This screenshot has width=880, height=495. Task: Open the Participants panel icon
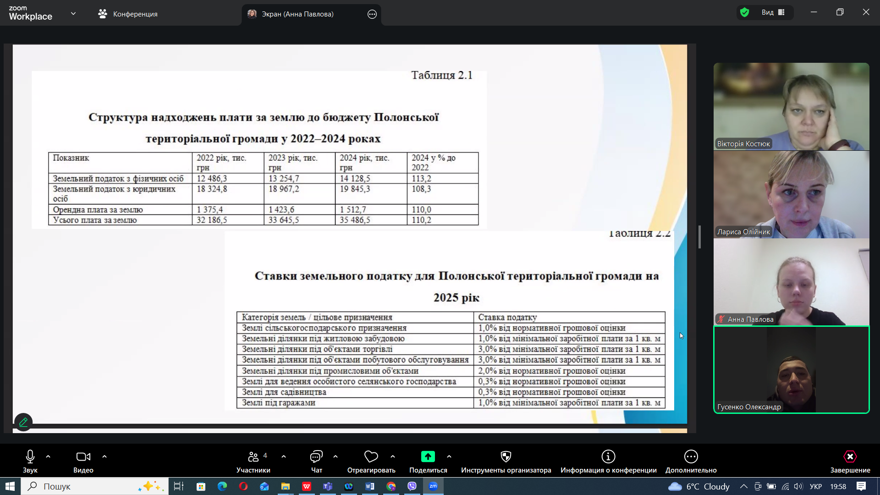pyautogui.click(x=253, y=456)
